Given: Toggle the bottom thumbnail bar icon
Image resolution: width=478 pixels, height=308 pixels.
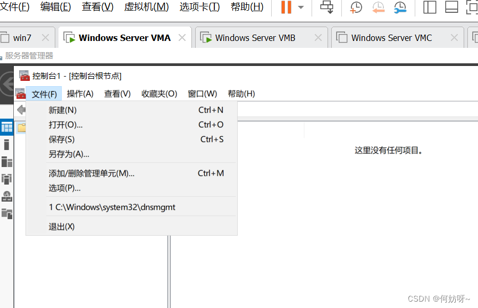Looking at the screenshot, I should click(x=452, y=7).
